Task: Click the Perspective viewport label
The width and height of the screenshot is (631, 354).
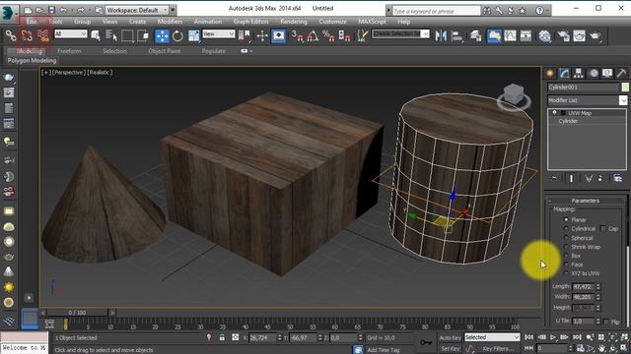Action: [69, 72]
